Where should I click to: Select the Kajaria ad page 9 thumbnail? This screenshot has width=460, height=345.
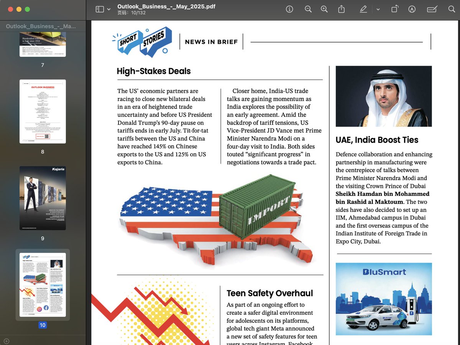tap(43, 198)
